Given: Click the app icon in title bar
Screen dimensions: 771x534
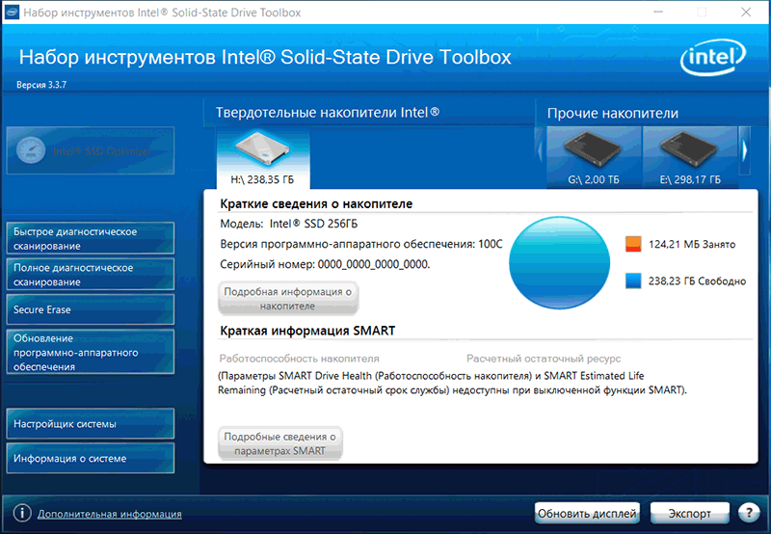Looking at the screenshot, I should 12,13.
